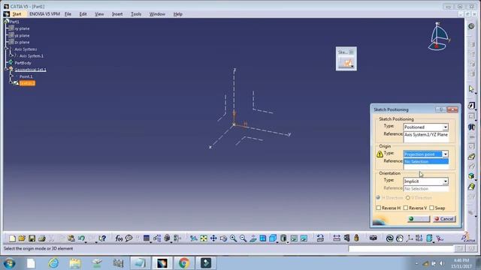
Task: Click the Sketcher icon in the floating toolbar
Action: [x=346, y=63]
